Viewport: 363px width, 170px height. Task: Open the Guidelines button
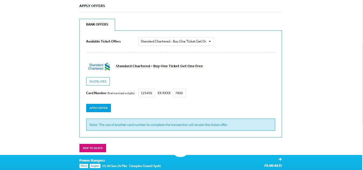pyautogui.click(x=98, y=82)
